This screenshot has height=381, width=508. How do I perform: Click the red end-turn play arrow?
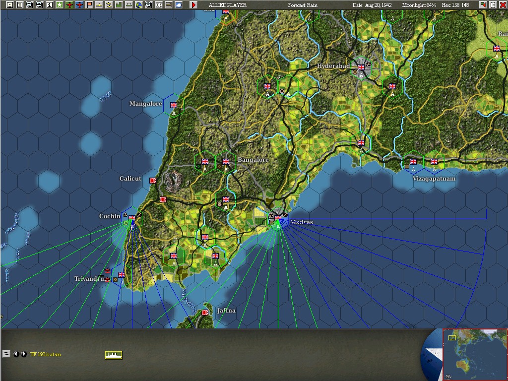[193, 5]
